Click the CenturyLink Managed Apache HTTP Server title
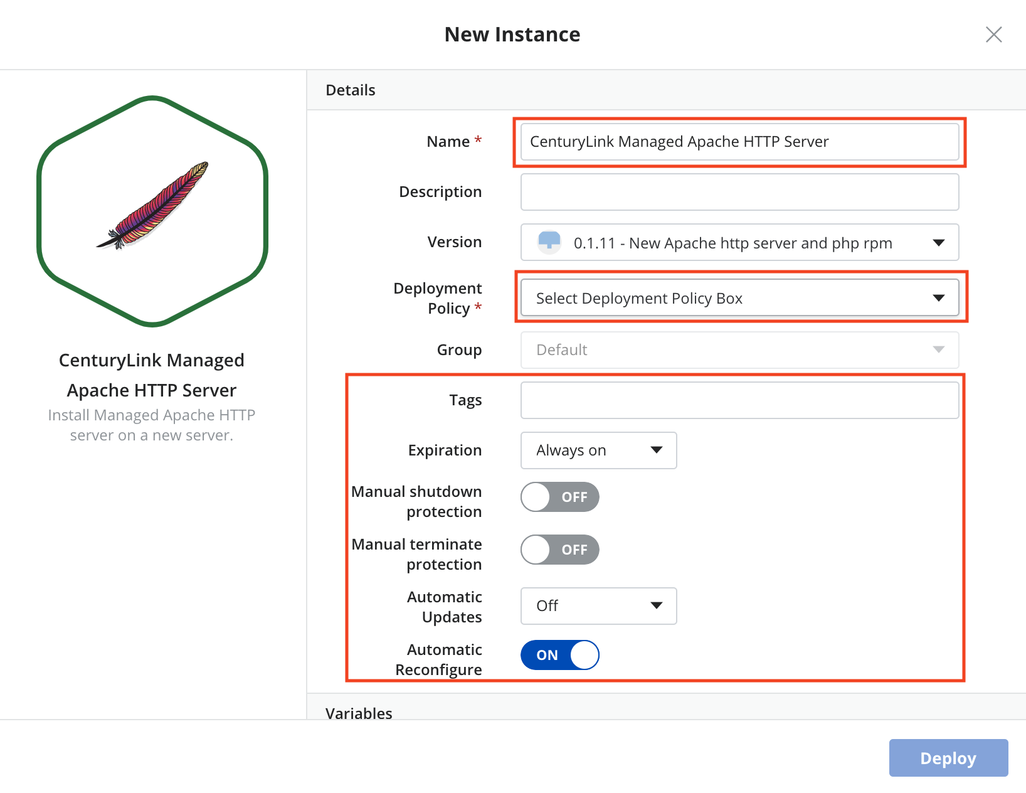This screenshot has height=793, width=1026. click(152, 375)
